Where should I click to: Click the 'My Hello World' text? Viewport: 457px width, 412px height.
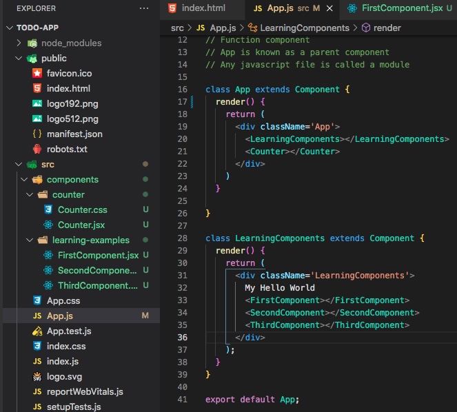(x=279, y=287)
